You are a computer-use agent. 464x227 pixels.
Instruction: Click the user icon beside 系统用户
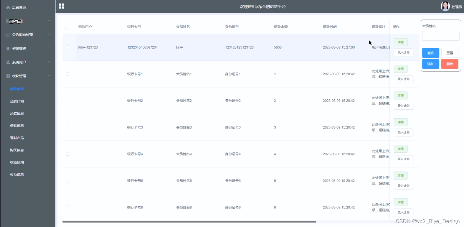click(x=8, y=62)
